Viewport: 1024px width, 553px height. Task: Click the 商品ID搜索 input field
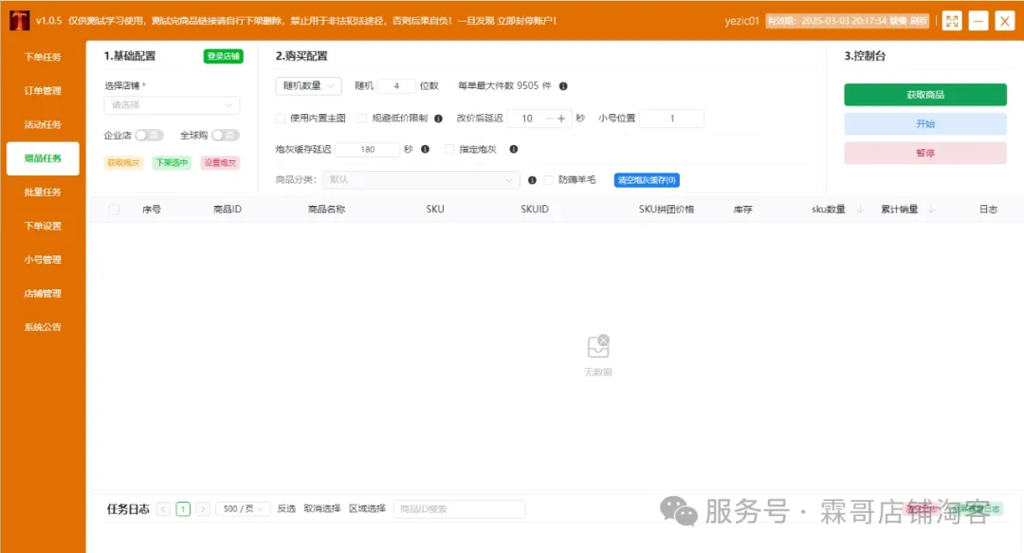[459, 509]
